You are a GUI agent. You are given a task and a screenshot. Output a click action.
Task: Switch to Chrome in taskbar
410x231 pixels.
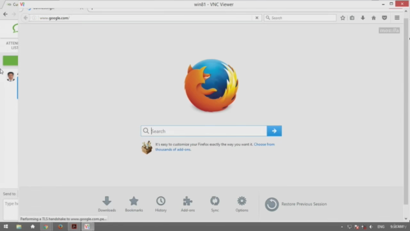pos(46,227)
